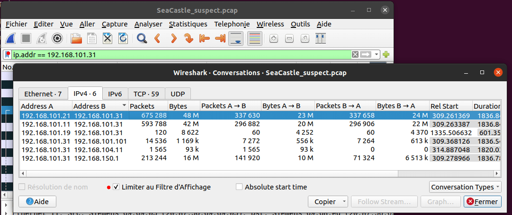Click right arrow of table scrollbar
This screenshot has height=215, width=512.
coord(497,173)
